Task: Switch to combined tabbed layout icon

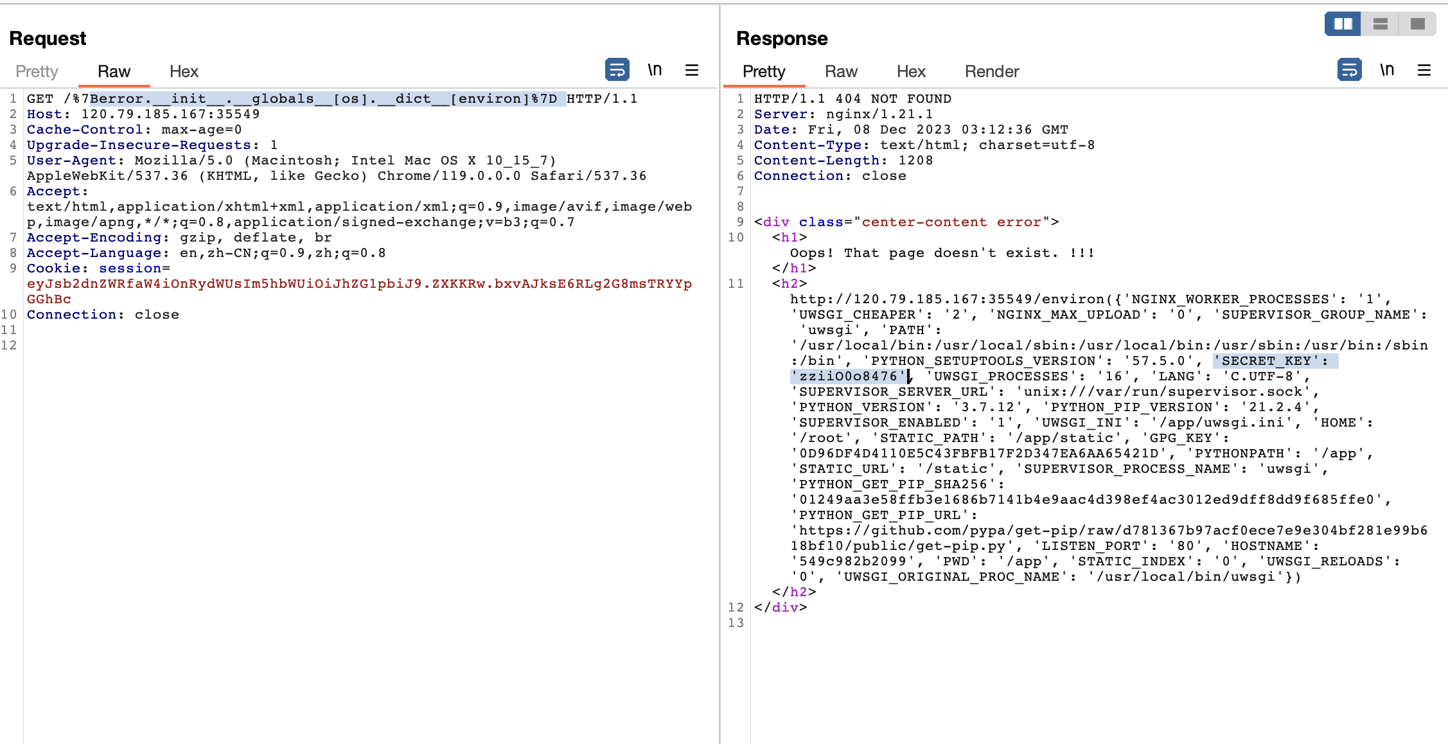Action: click(1417, 24)
